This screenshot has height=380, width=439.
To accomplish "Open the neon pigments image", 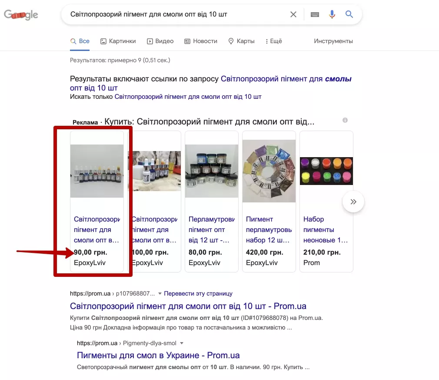I will click(x=326, y=171).
